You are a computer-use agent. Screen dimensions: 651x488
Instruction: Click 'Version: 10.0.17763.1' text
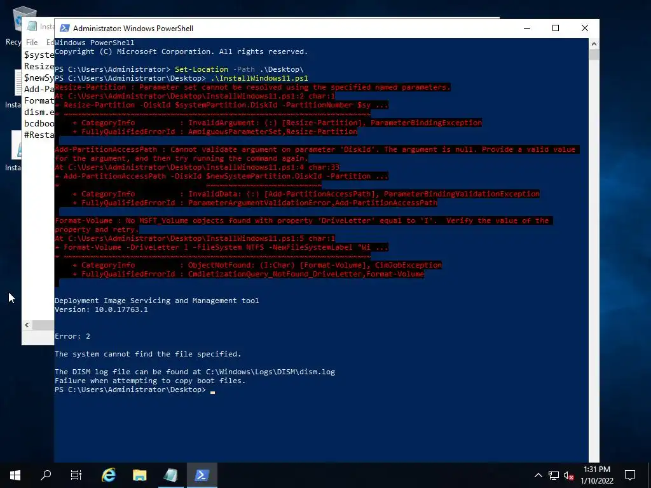click(x=101, y=309)
